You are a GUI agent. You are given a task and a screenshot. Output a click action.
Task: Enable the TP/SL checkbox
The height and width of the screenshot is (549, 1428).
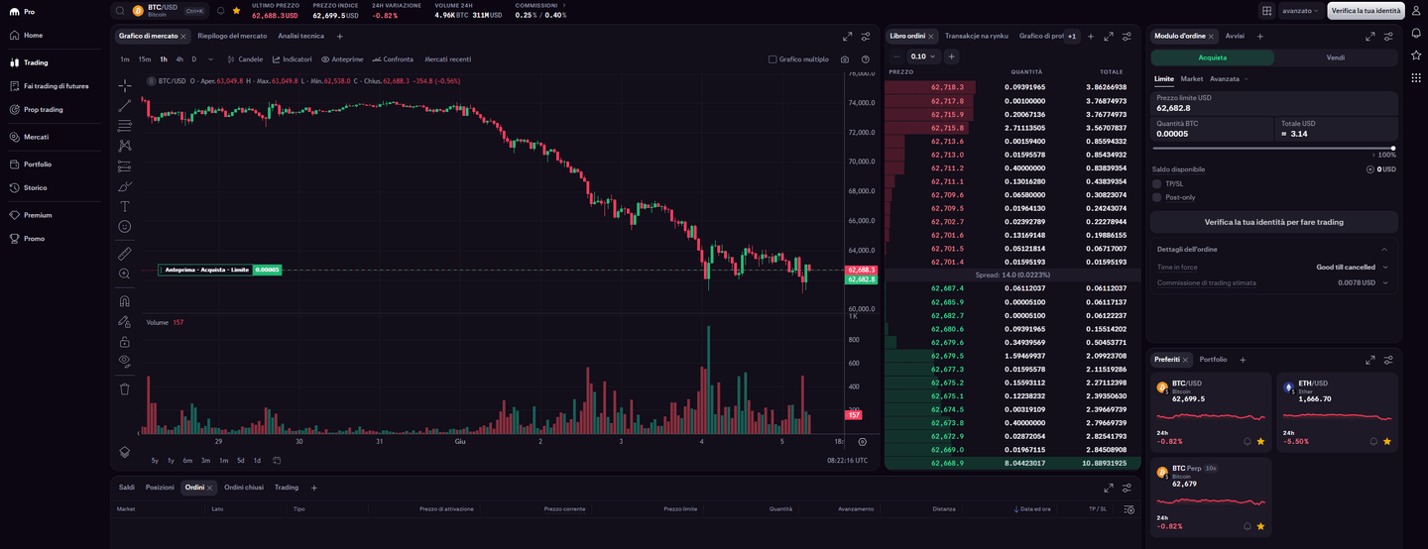click(1156, 183)
